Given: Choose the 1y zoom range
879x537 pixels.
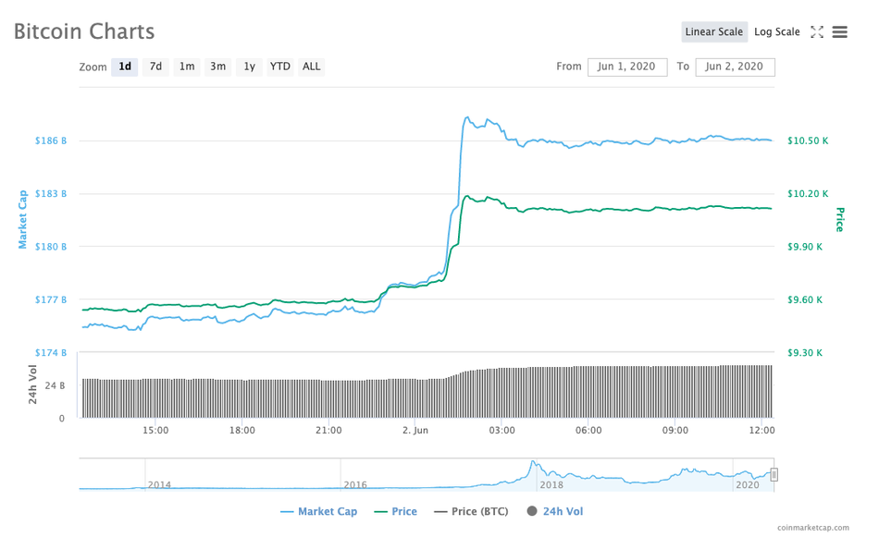Looking at the screenshot, I should pyautogui.click(x=249, y=67).
